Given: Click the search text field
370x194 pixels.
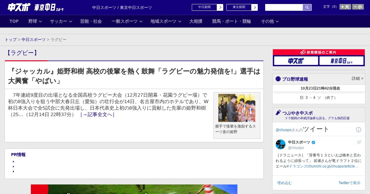Looking at the screenshot, I should [x=284, y=7].
